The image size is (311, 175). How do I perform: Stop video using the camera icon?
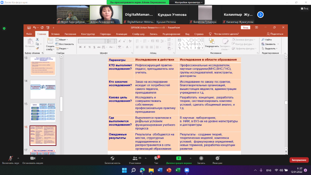point(32,159)
